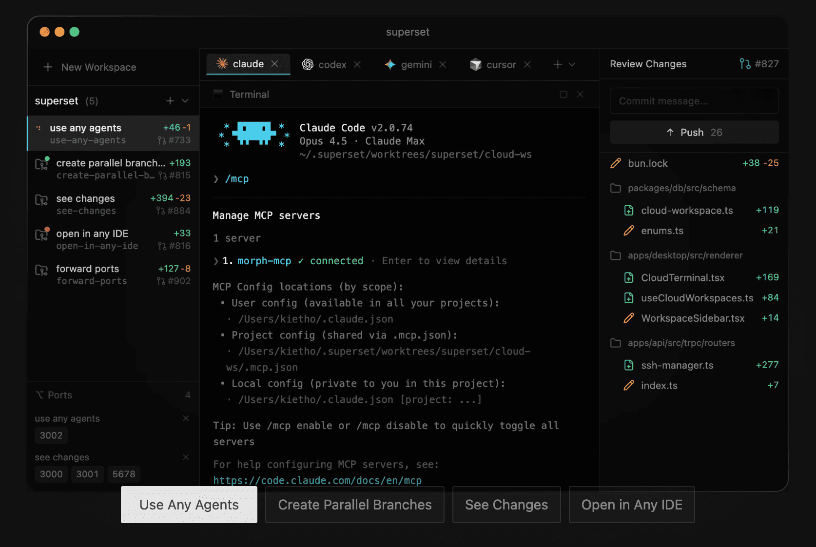Maximize the Terminal pane with square icon
Viewport: 816px width, 547px height.
(x=563, y=95)
